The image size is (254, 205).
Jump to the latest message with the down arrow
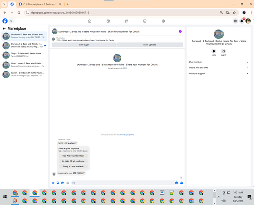pos(181,178)
